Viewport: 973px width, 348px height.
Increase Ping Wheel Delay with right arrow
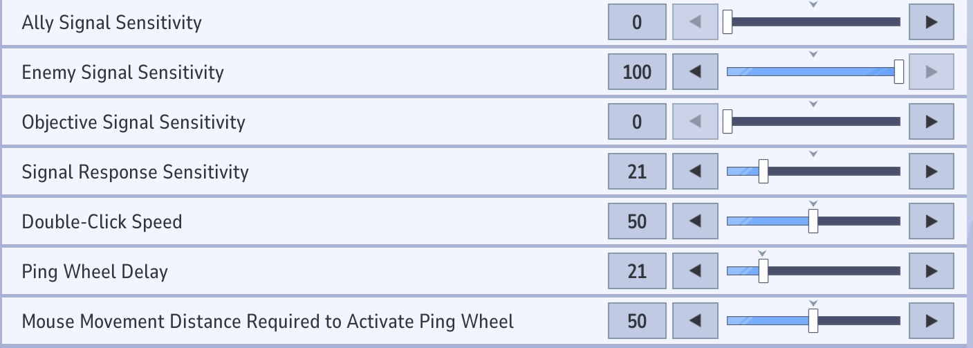coord(931,271)
